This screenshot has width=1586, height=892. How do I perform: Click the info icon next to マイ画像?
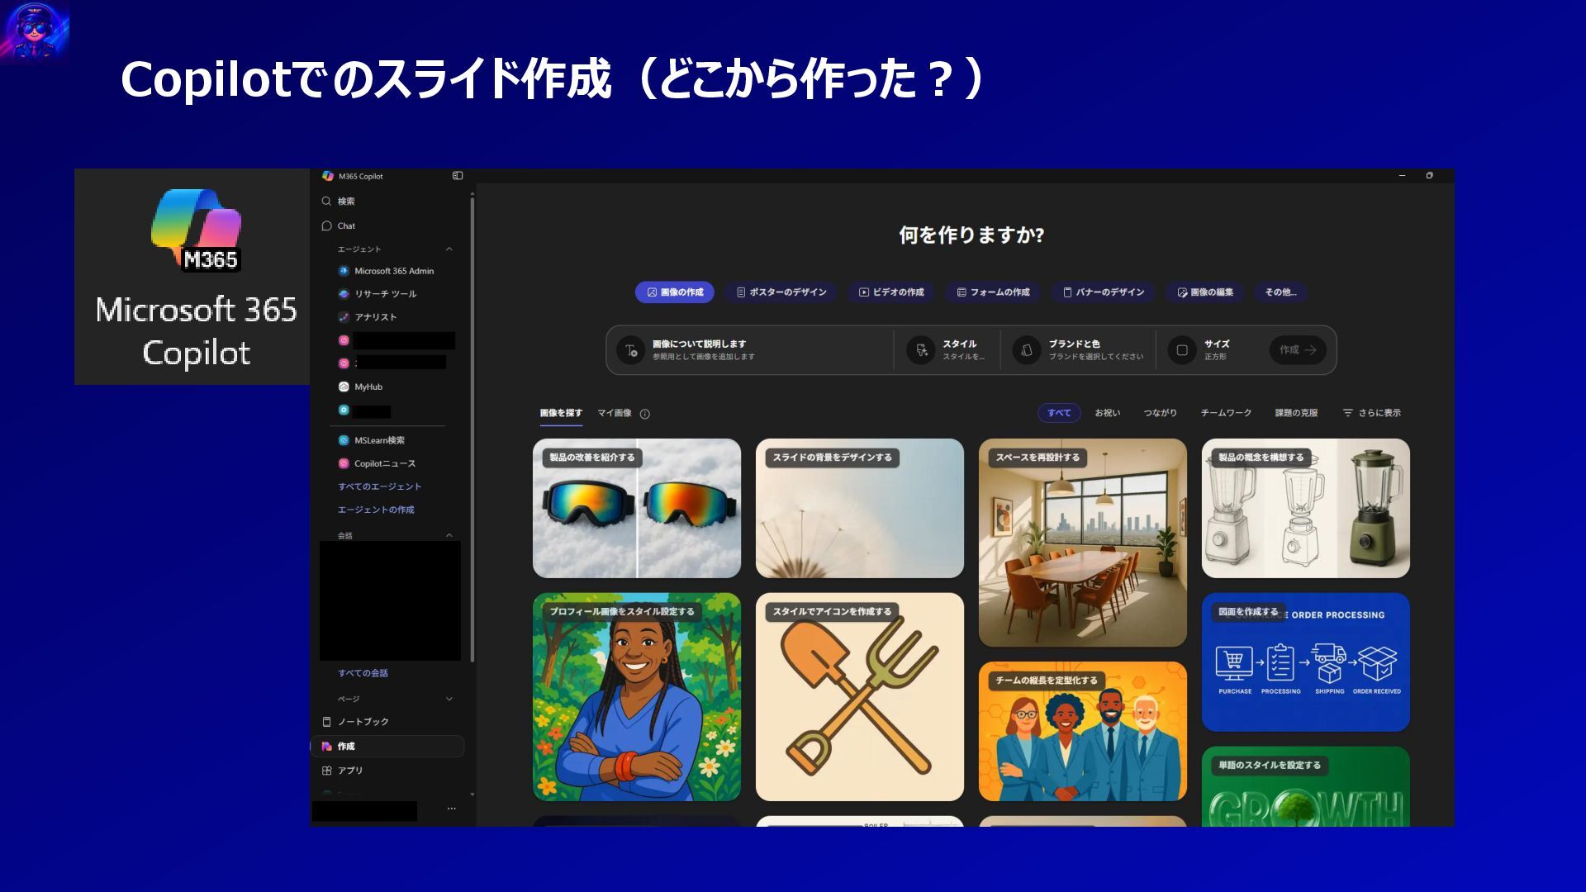click(x=645, y=414)
